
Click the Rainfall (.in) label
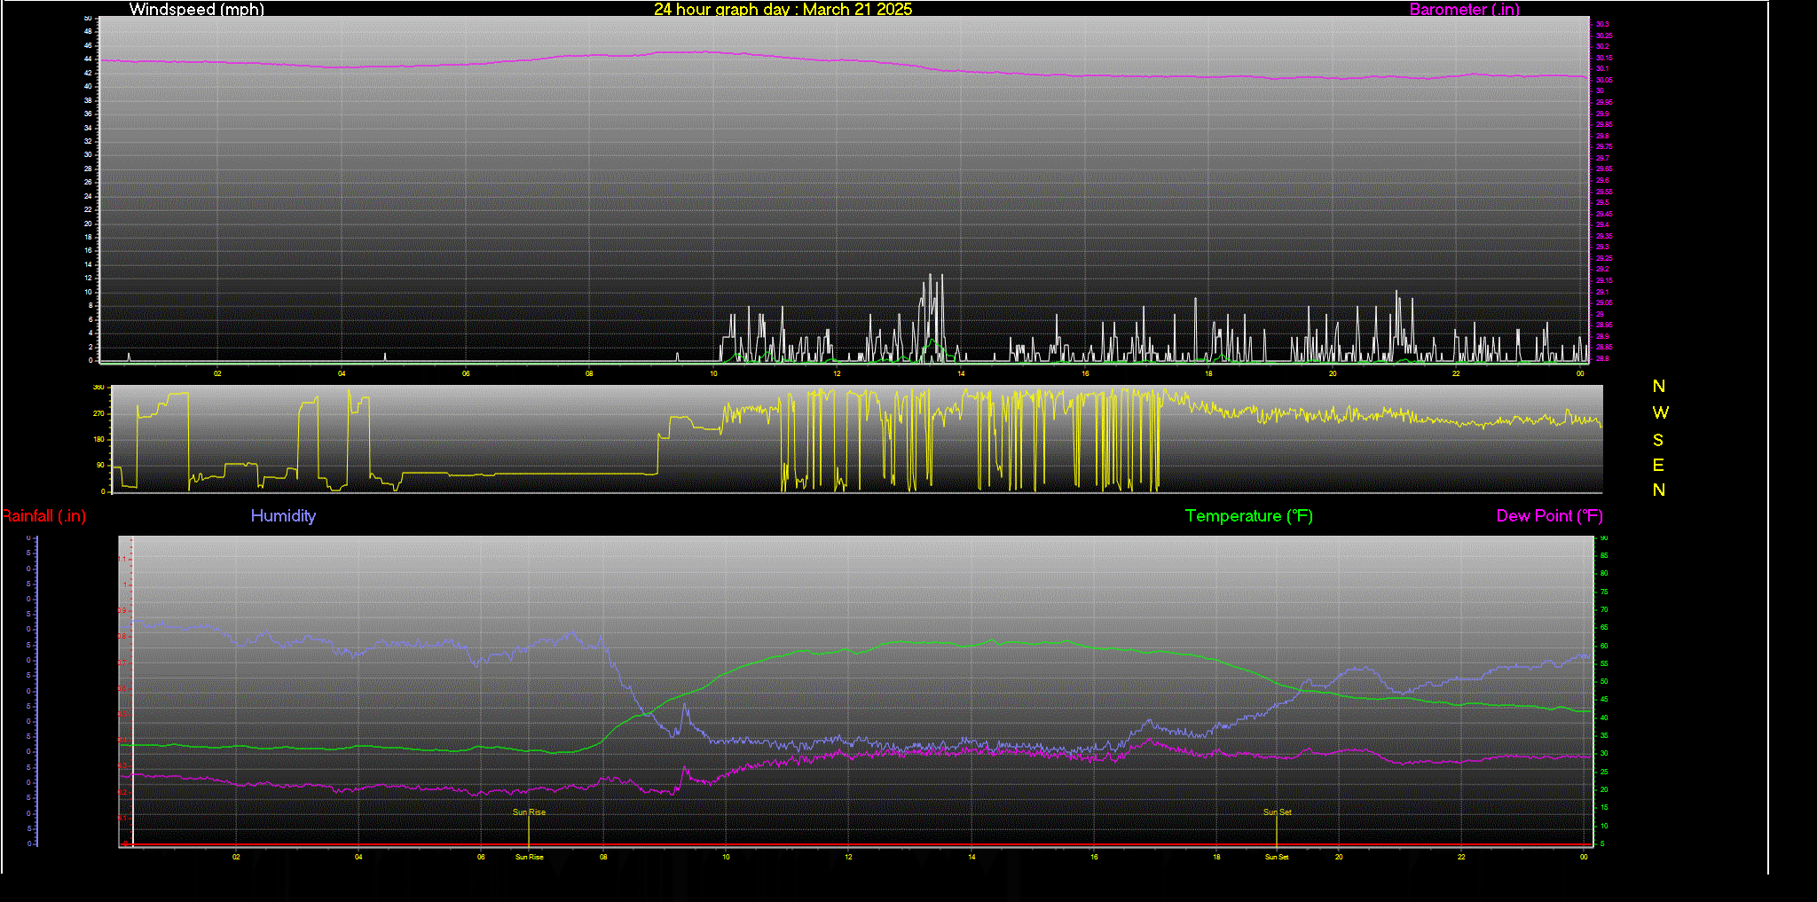[43, 516]
